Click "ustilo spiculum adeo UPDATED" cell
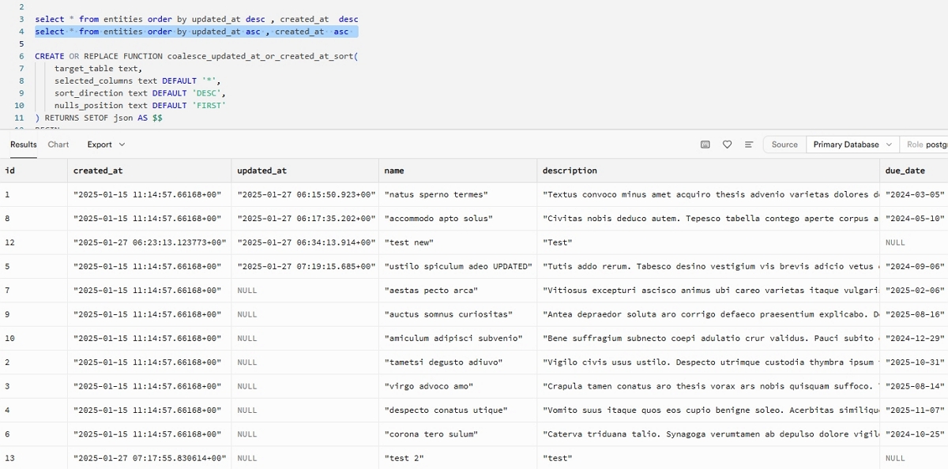The height and width of the screenshot is (469, 948). coord(457,267)
